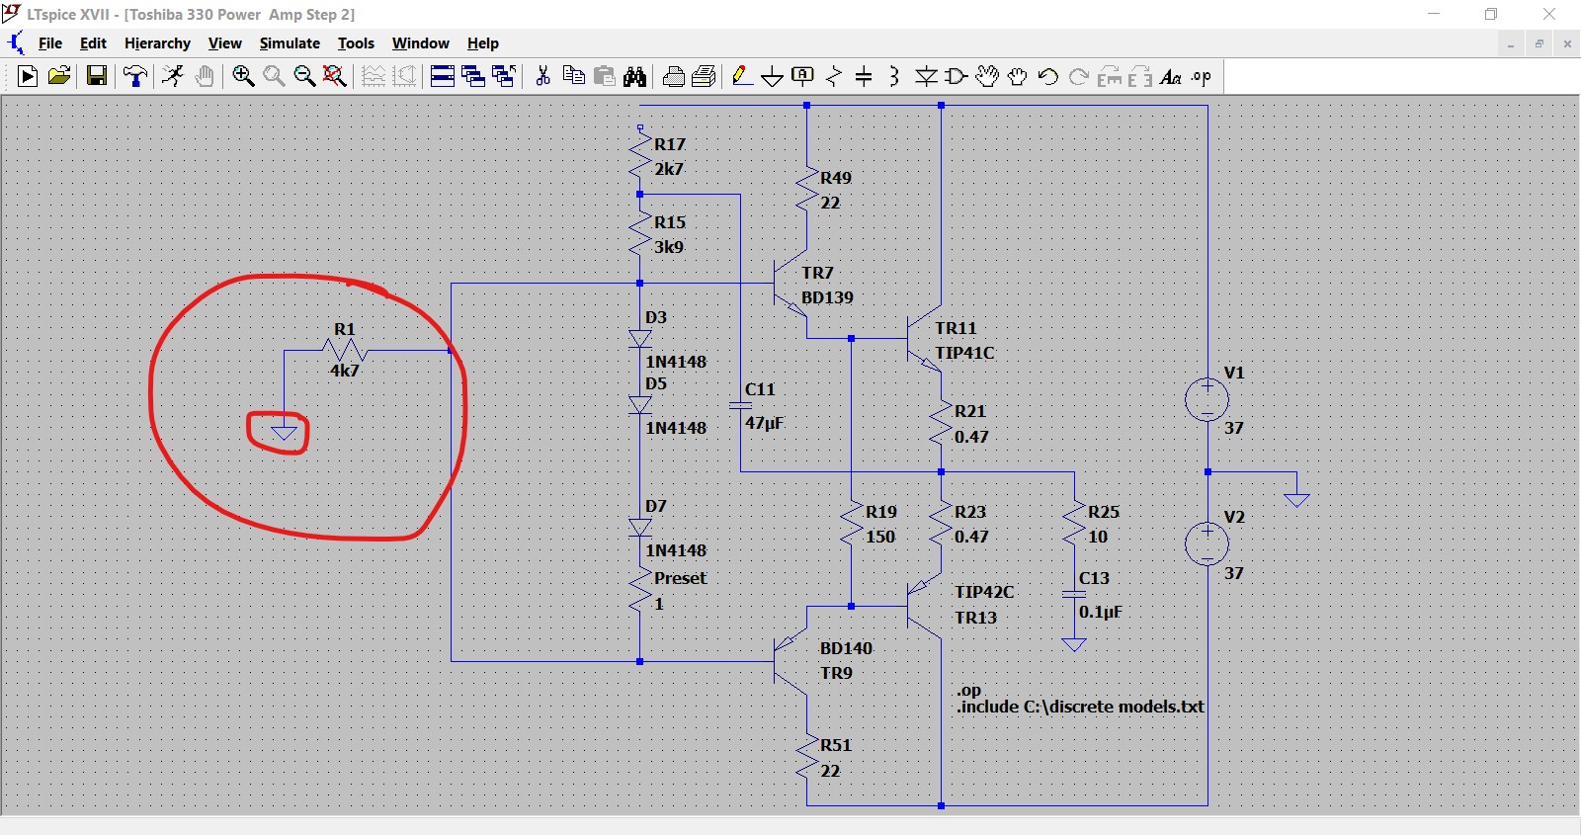Open the File menu
This screenshot has height=835, width=1581.
pyautogui.click(x=50, y=43)
